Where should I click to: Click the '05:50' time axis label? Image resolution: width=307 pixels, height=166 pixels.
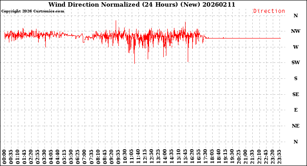[x=71, y=157]
